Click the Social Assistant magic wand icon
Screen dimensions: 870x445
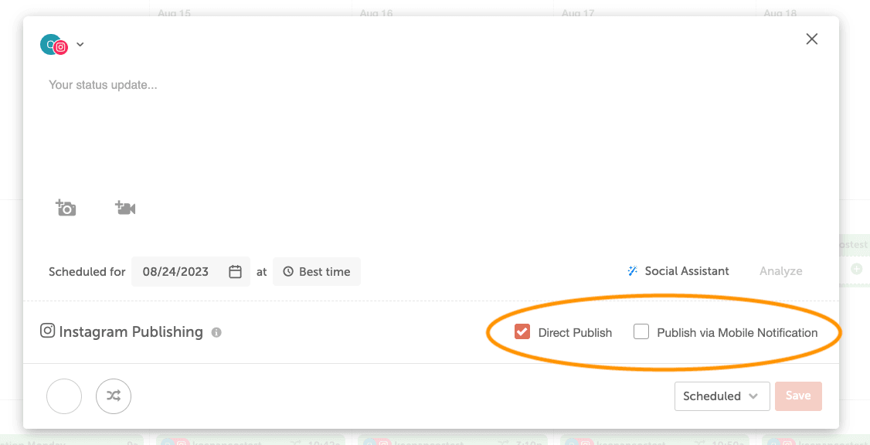(632, 271)
